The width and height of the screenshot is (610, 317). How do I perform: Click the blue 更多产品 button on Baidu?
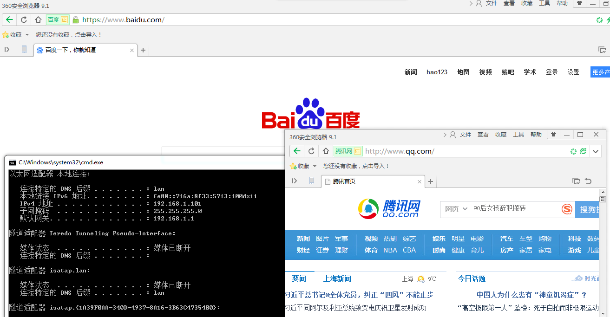pyautogui.click(x=600, y=72)
